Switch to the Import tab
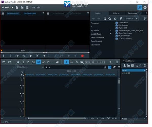152x127 pixels. point(98,13)
